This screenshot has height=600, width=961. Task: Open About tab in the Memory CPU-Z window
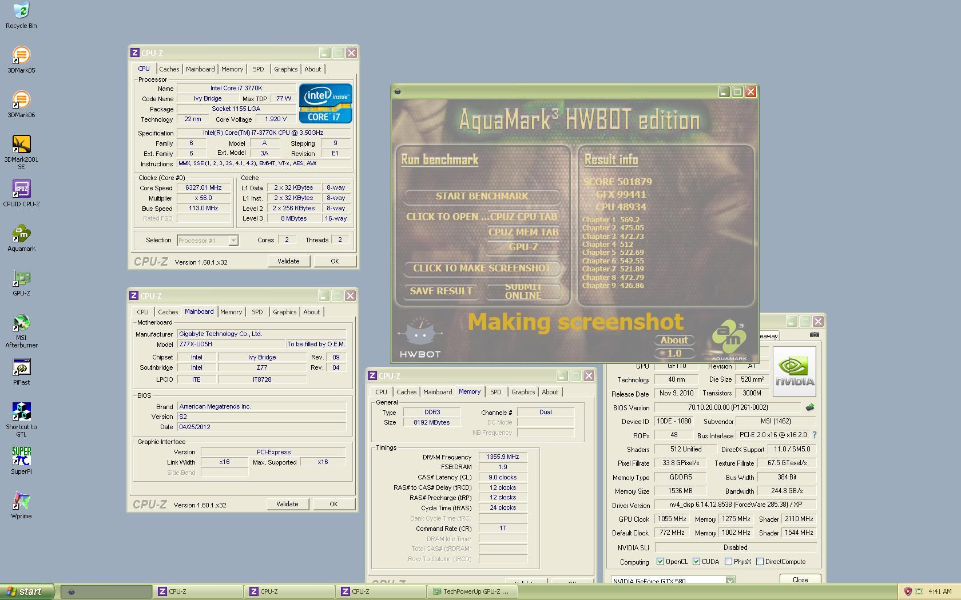[x=550, y=392]
